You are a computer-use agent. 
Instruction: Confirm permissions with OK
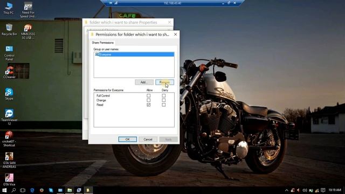[x=128, y=140]
